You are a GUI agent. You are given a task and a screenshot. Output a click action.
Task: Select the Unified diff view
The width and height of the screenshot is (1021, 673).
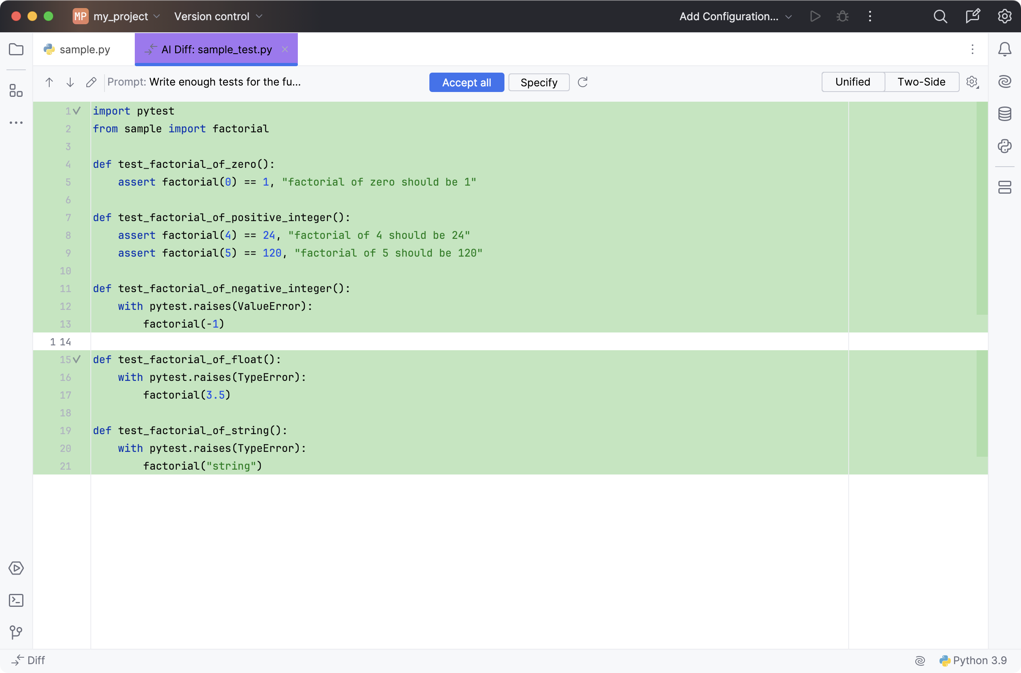(853, 82)
